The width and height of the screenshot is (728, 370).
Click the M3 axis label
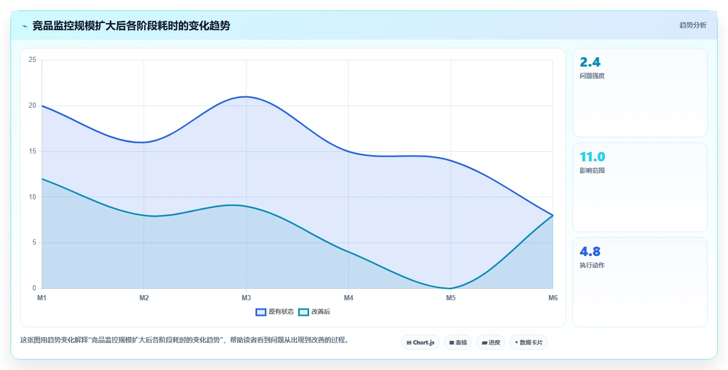point(246,298)
